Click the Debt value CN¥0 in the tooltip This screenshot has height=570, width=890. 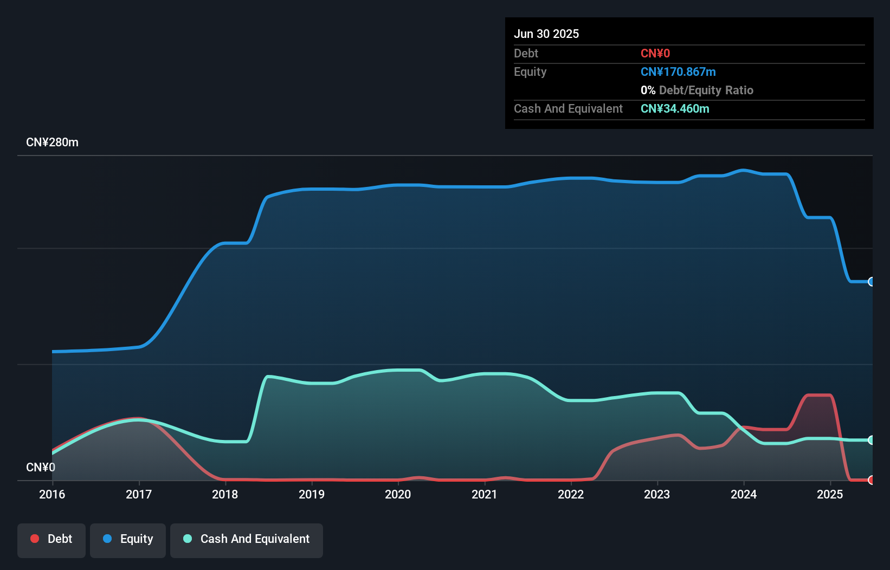pyautogui.click(x=655, y=53)
